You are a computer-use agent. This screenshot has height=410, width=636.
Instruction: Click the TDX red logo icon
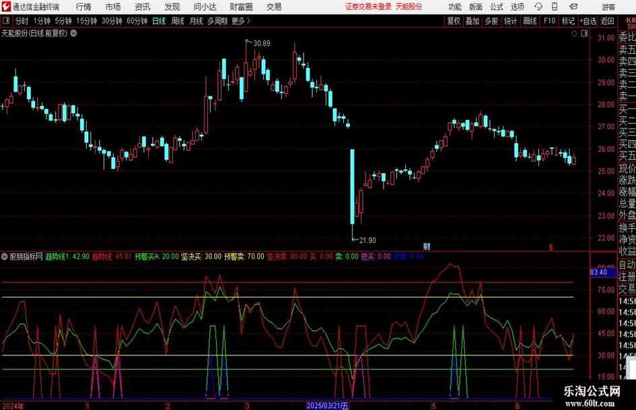pyautogui.click(x=6, y=7)
